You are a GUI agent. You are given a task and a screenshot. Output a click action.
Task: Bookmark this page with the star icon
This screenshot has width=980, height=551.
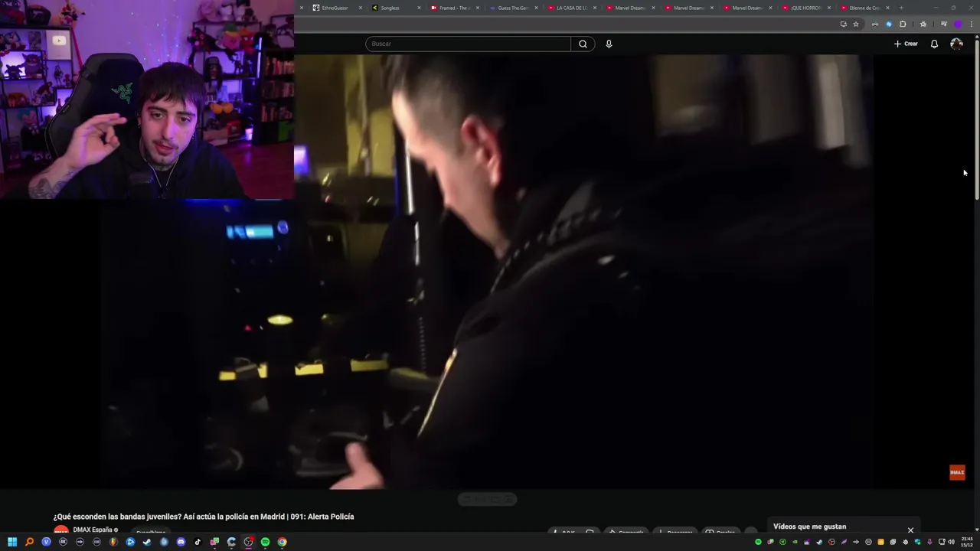[856, 24]
